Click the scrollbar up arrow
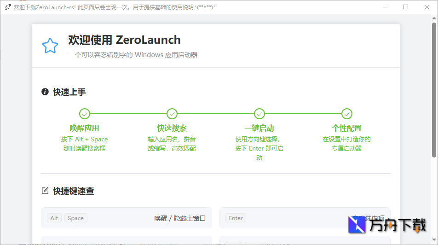The image size is (438, 245). [434, 18]
